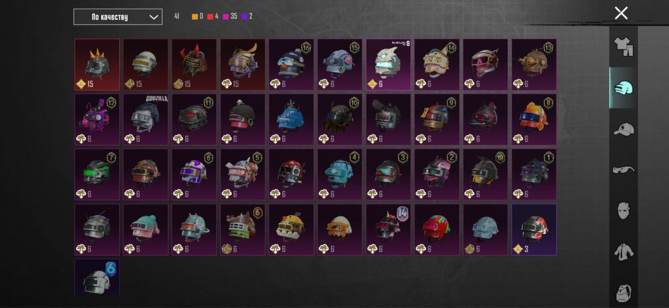Select the Kaiju No. 8 helmet
This screenshot has width=669, height=308.
pos(388,65)
